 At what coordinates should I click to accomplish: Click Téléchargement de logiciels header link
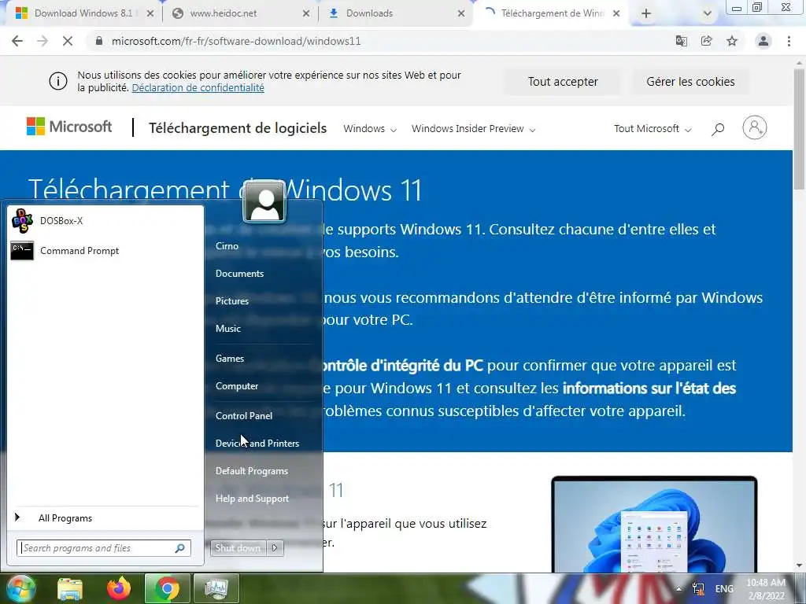pos(238,128)
